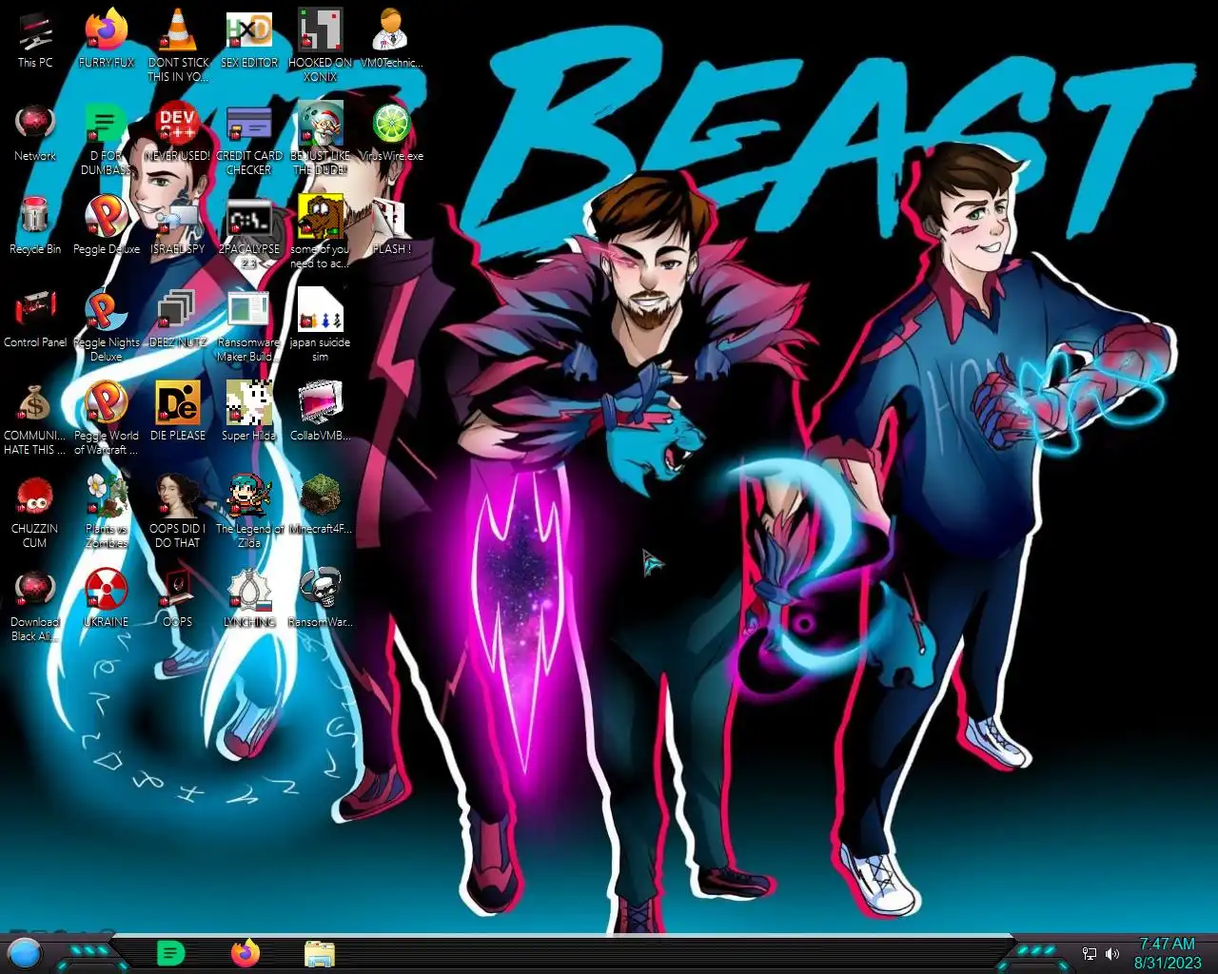Open the This PC desktop icon
The height and width of the screenshot is (974, 1218).
point(35,40)
